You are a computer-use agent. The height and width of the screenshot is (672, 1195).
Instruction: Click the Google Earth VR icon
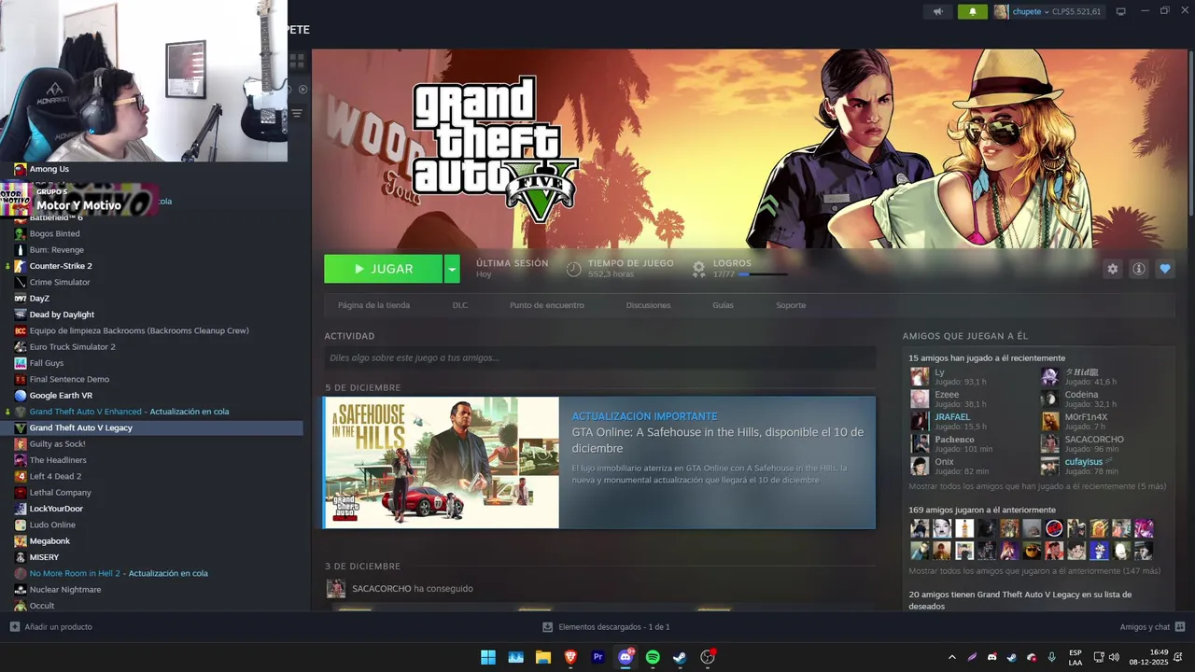click(21, 396)
